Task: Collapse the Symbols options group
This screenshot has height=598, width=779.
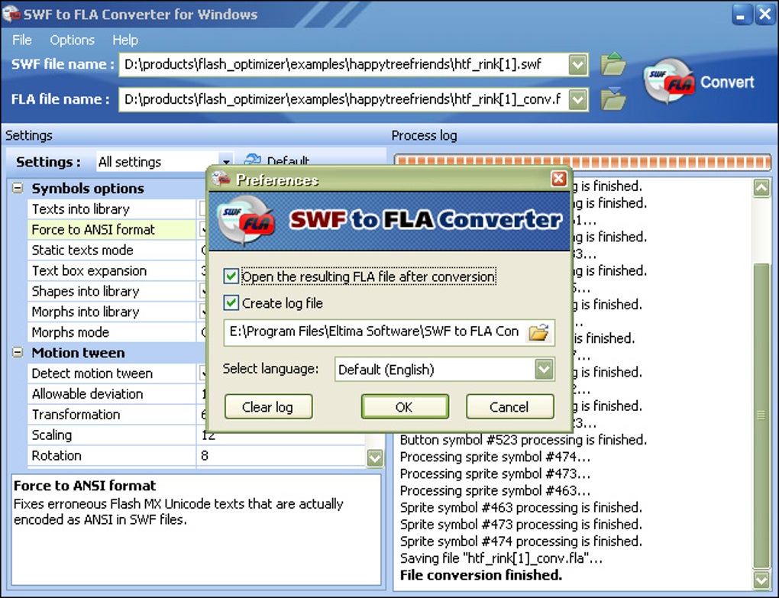Action: coord(18,188)
